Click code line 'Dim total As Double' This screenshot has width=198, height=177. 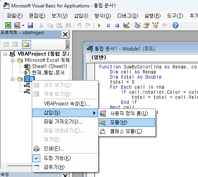[136, 77]
